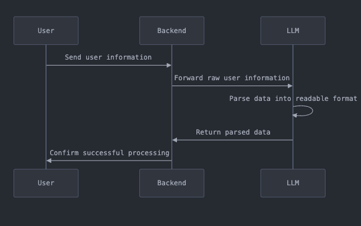The height and width of the screenshot is (226, 361).
Task: Select the 'Confirm successful processing' label
Action: coord(109,153)
